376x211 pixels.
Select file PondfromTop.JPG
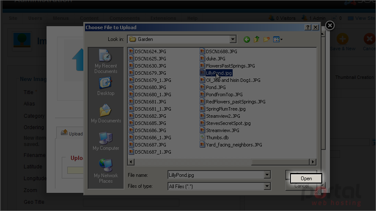pos(221,95)
